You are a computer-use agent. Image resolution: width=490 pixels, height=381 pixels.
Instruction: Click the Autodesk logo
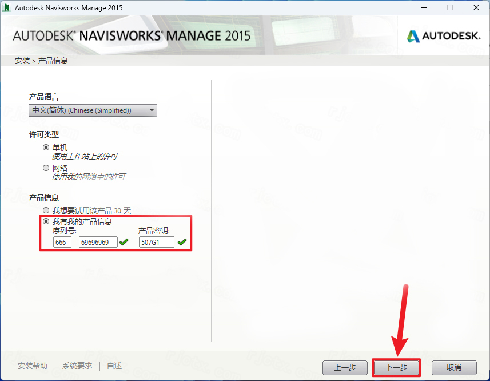[x=444, y=36]
